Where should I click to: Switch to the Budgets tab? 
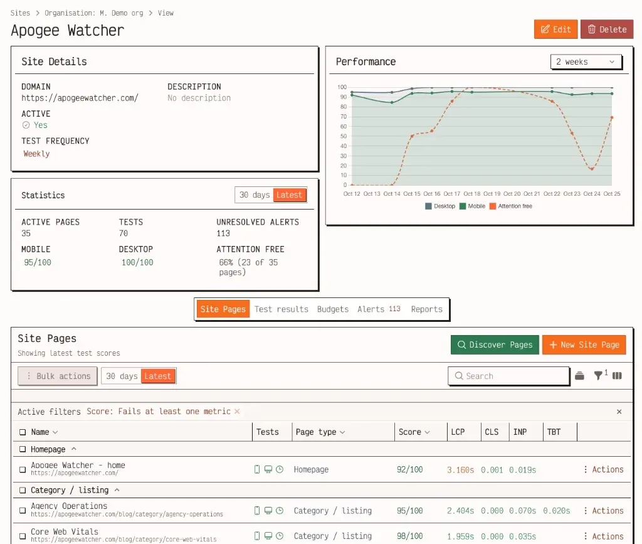333,309
